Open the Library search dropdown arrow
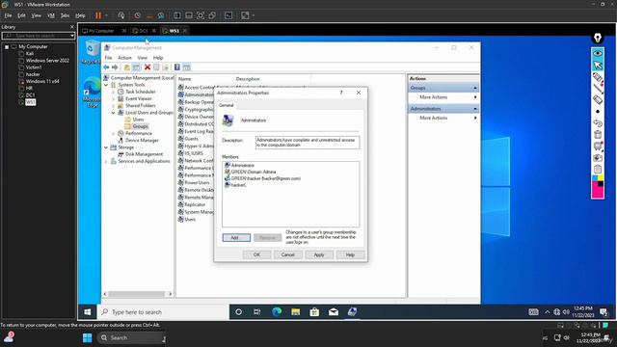The height and width of the screenshot is (347, 617). coord(72,36)
